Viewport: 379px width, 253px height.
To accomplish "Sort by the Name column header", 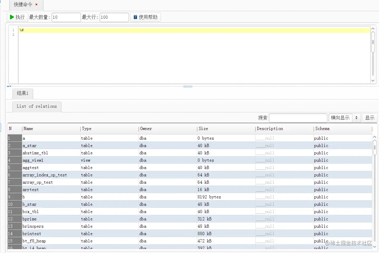I will (x=51, y=129).
